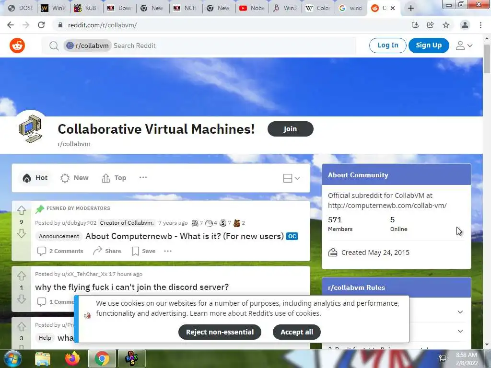This screenshot has height=368, width=491.
Task: Expand the second collabvm rule
Action: [460, 331]
